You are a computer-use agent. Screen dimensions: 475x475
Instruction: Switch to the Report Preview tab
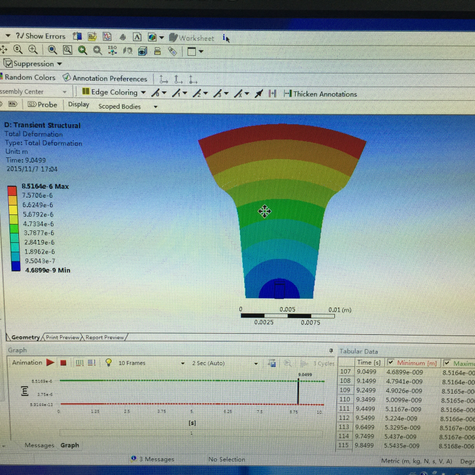pos(105,337)
